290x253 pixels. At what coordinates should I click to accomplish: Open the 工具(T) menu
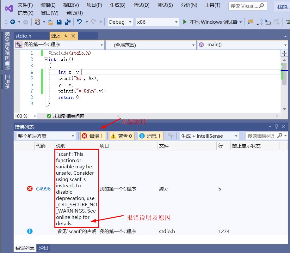click(x=213, y=5)
